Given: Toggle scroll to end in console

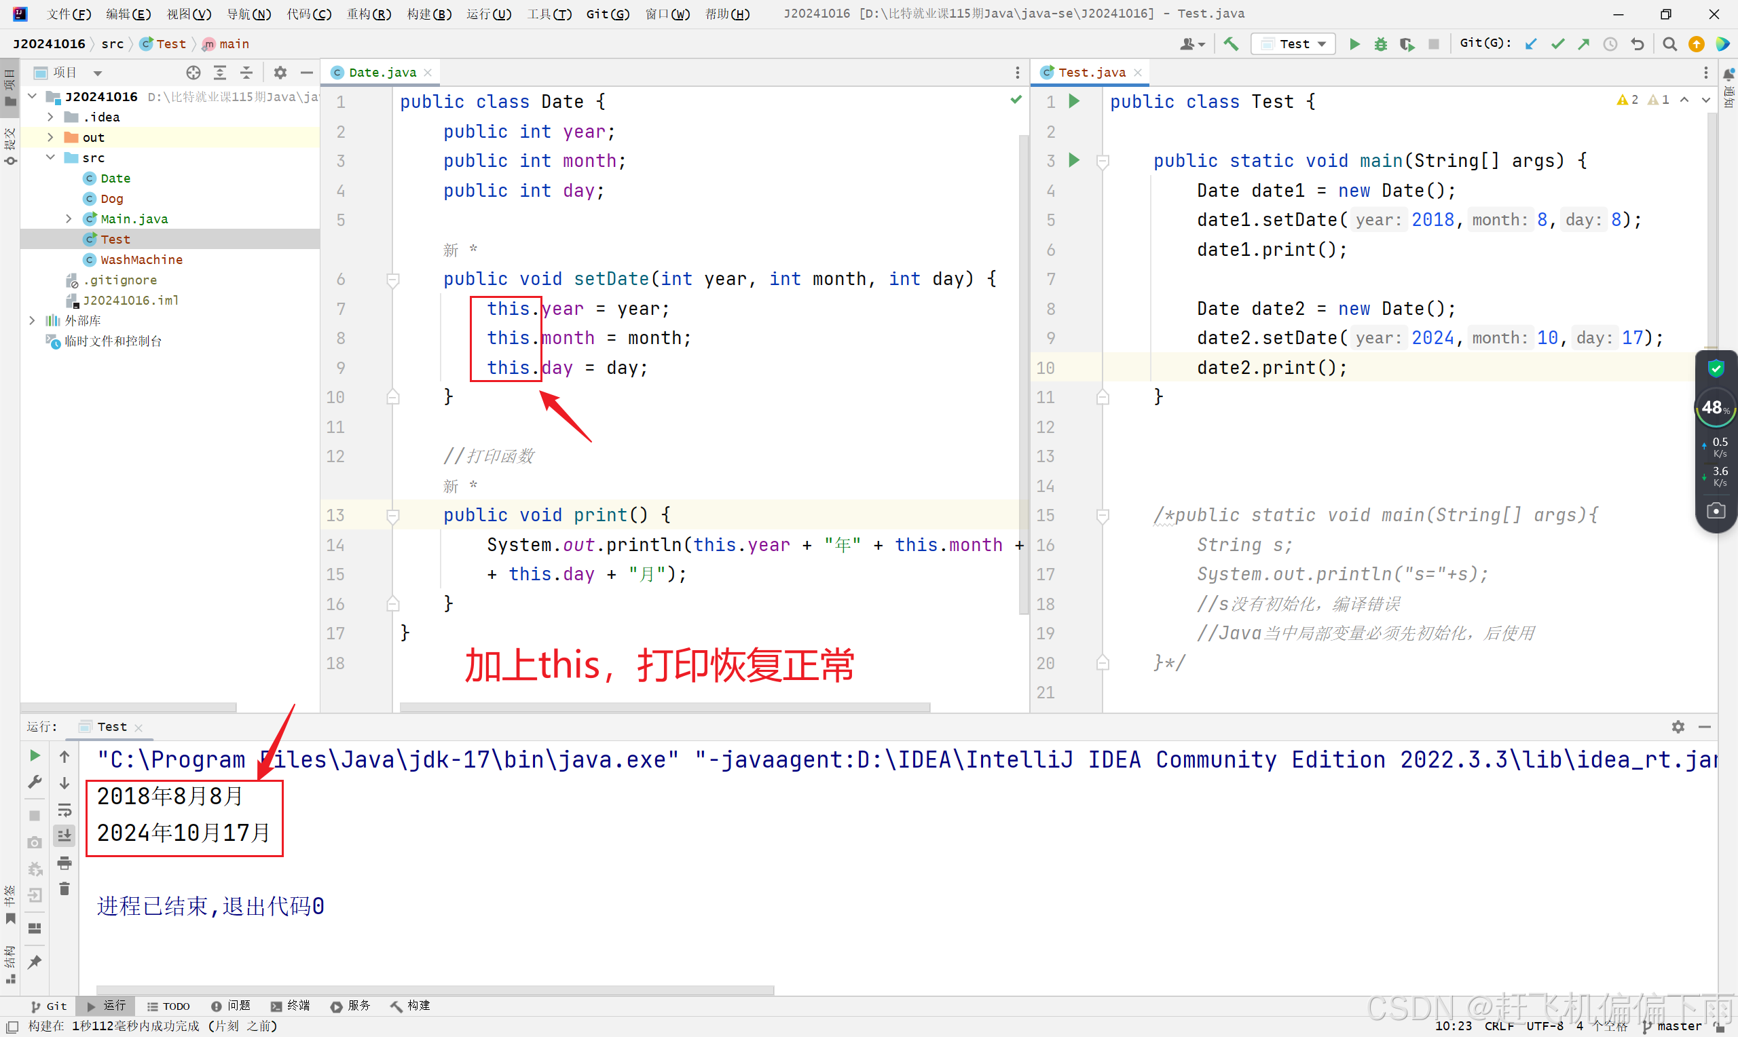Looking at the screenshot, I should tap(64, 835).
